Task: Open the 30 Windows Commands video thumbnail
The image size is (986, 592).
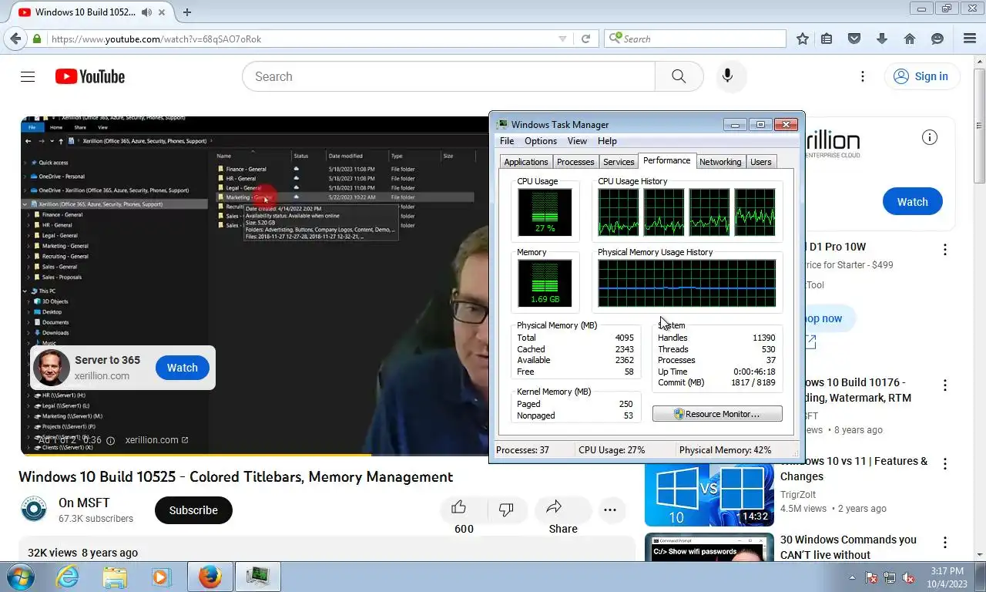Action: coord(709,547)
